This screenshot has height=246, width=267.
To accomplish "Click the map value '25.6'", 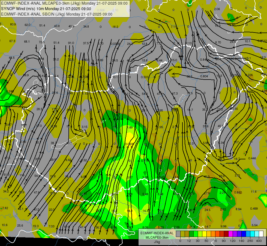I will [20, 225].
